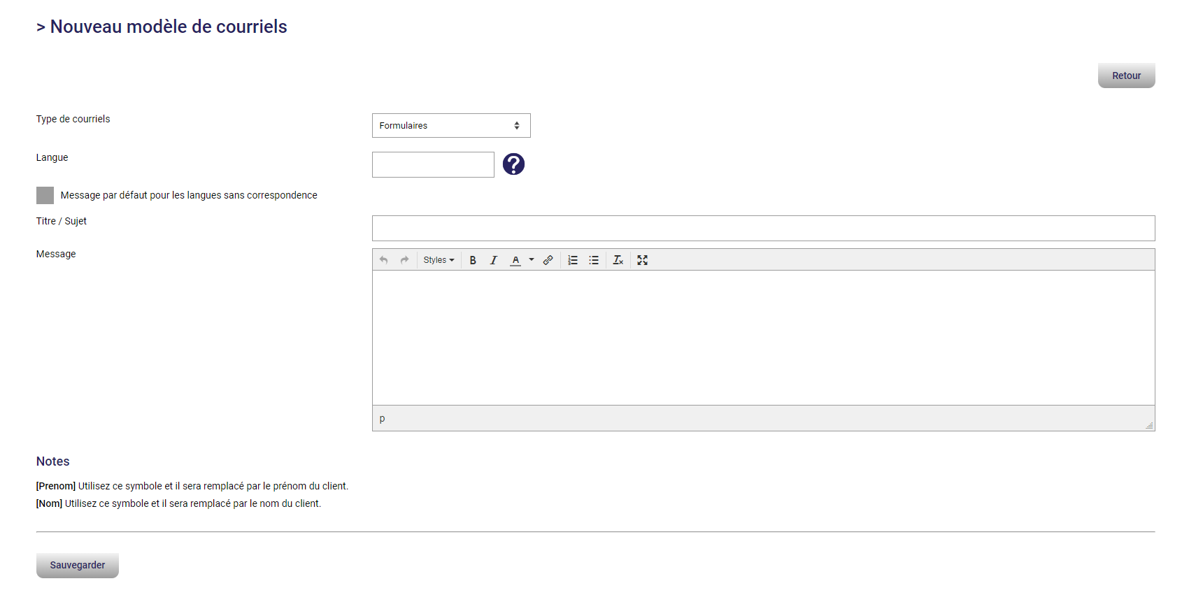Insert a bulleted list

(x=594, y=260)
